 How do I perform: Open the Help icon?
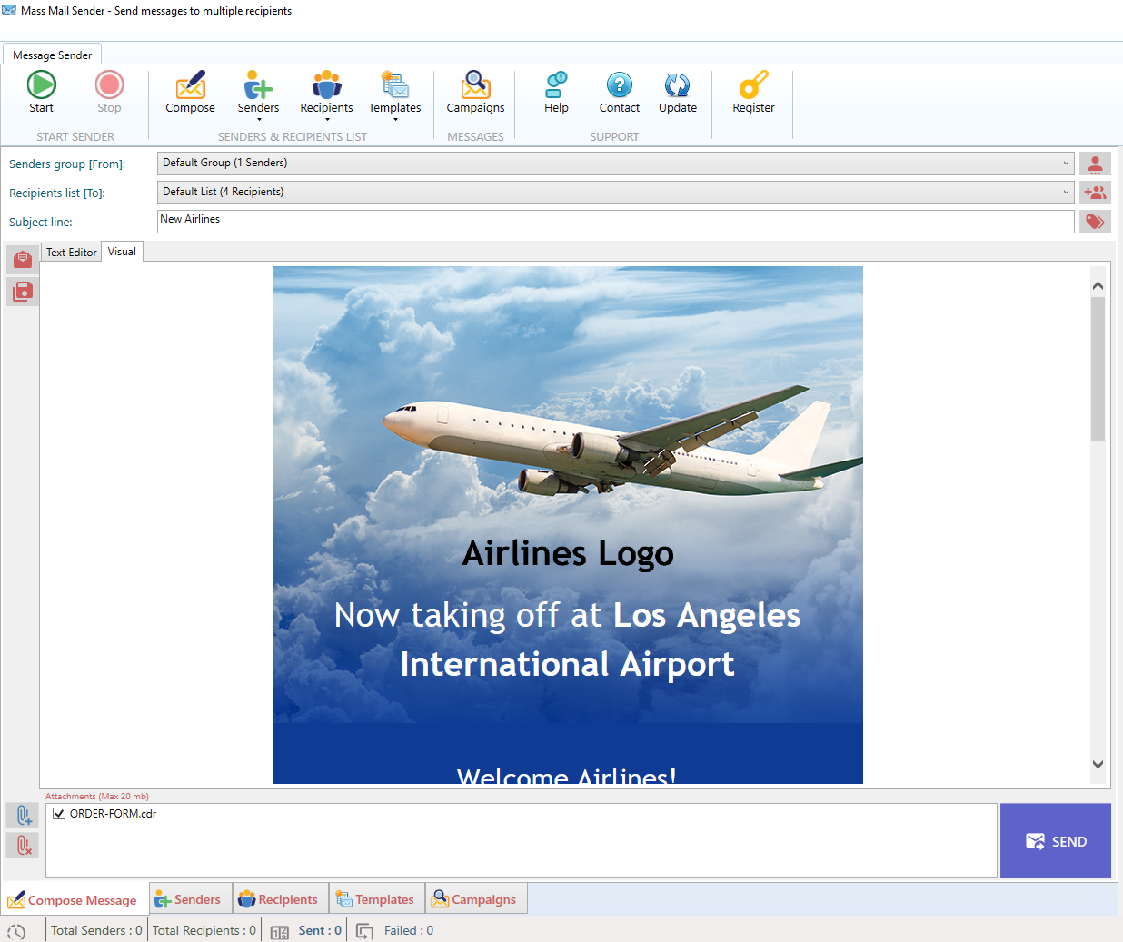coord(556,85)
